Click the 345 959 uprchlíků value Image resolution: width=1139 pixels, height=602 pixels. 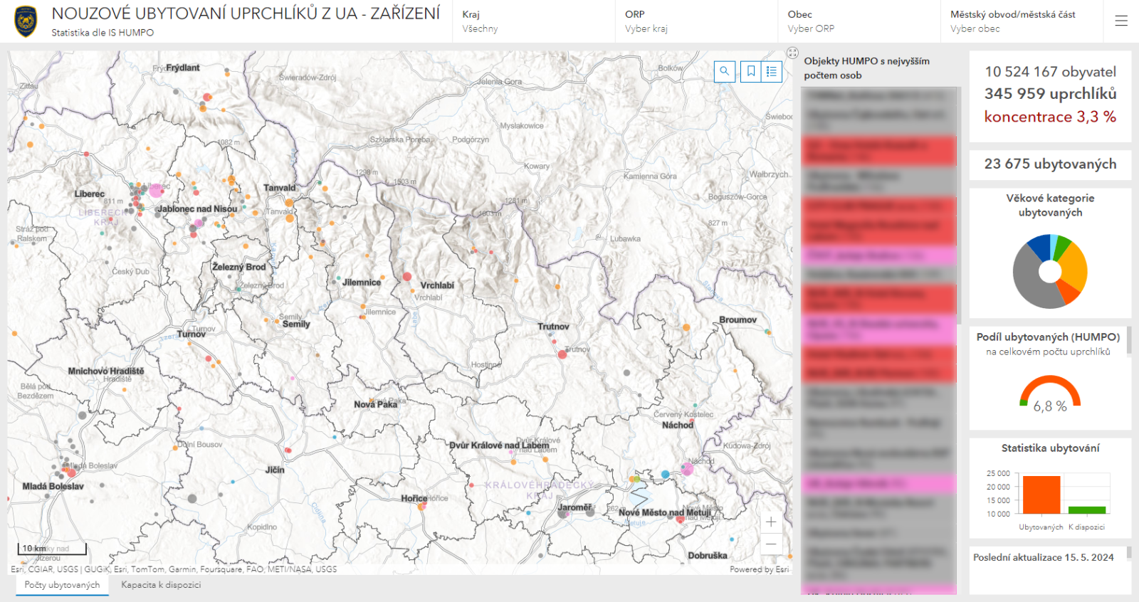pyautogui.click(x=1050, y=94)
